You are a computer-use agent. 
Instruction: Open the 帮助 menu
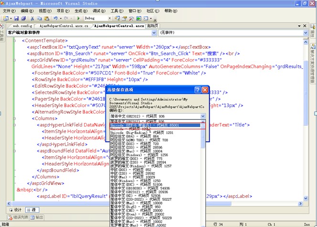click(x=170, y=10)
